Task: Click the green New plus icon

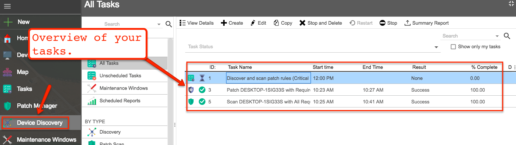Action: coord(8,22)
